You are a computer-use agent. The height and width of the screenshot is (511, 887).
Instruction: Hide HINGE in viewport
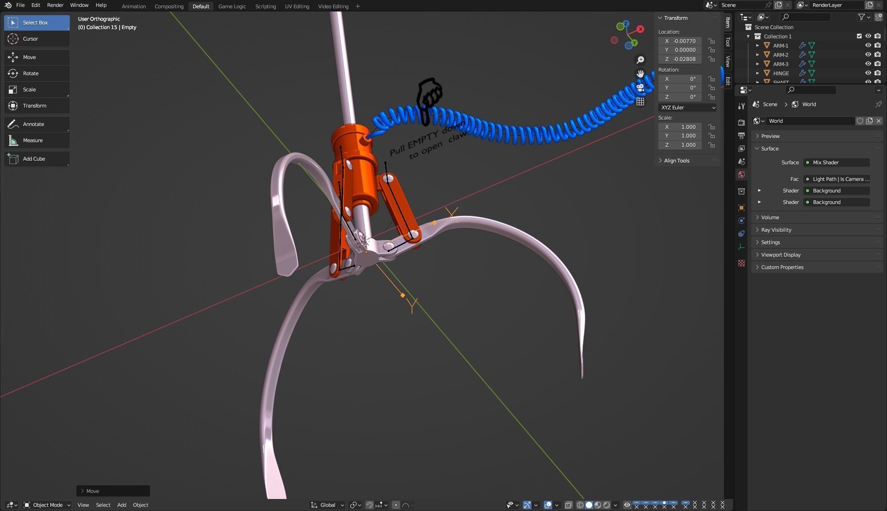tap(868, 73)
